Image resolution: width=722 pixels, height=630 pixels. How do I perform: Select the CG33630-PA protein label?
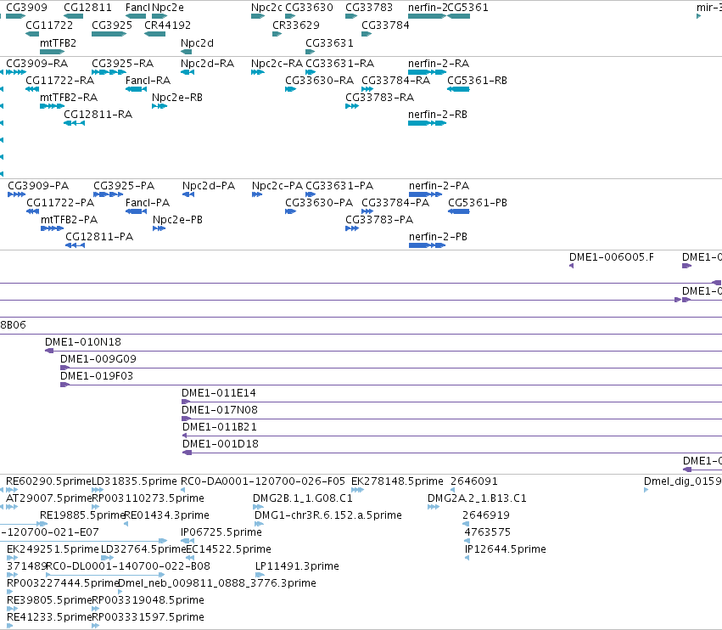[x=319, y=203]
